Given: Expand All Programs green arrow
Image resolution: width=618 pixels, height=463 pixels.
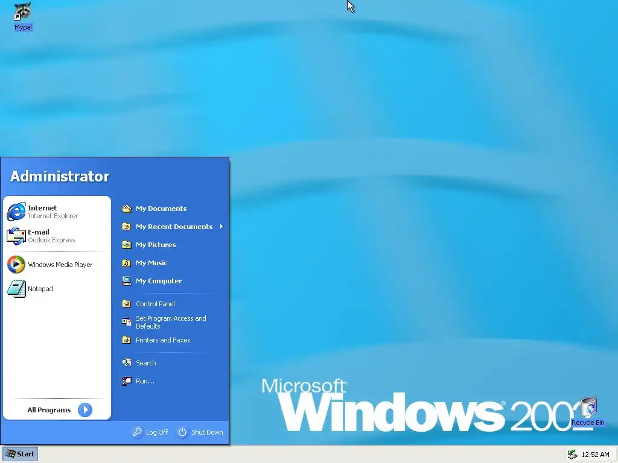Looking at the screenshot, I should [85, 410].
